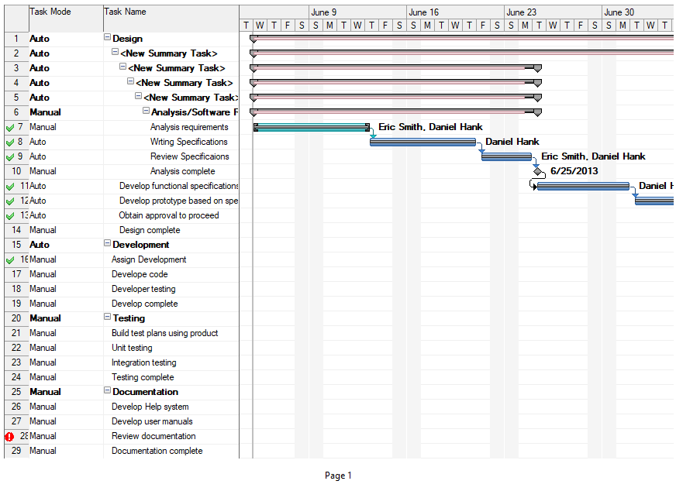Click the June 16 timescale header
Image resolution: width=676 pixels, height=498 pixels.
pos(424,12)
